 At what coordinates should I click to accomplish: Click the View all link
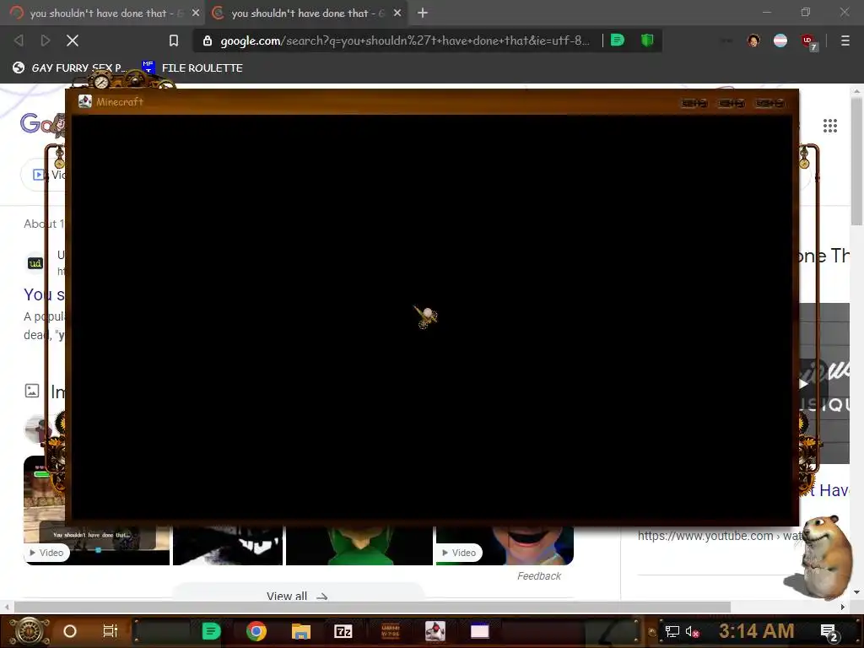297,596
